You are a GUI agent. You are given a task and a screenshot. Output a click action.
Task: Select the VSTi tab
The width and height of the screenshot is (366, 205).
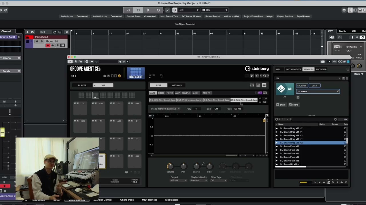pyautogui.click(x=331, y=31)
